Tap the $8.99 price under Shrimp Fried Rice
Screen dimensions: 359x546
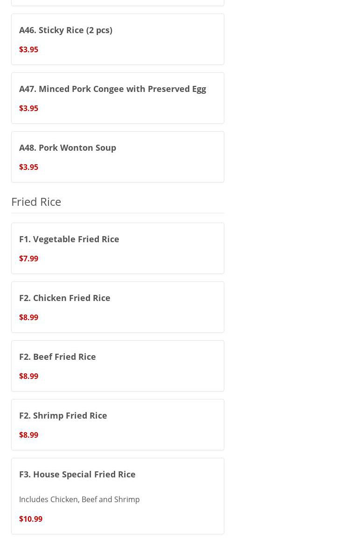(29, 435)
